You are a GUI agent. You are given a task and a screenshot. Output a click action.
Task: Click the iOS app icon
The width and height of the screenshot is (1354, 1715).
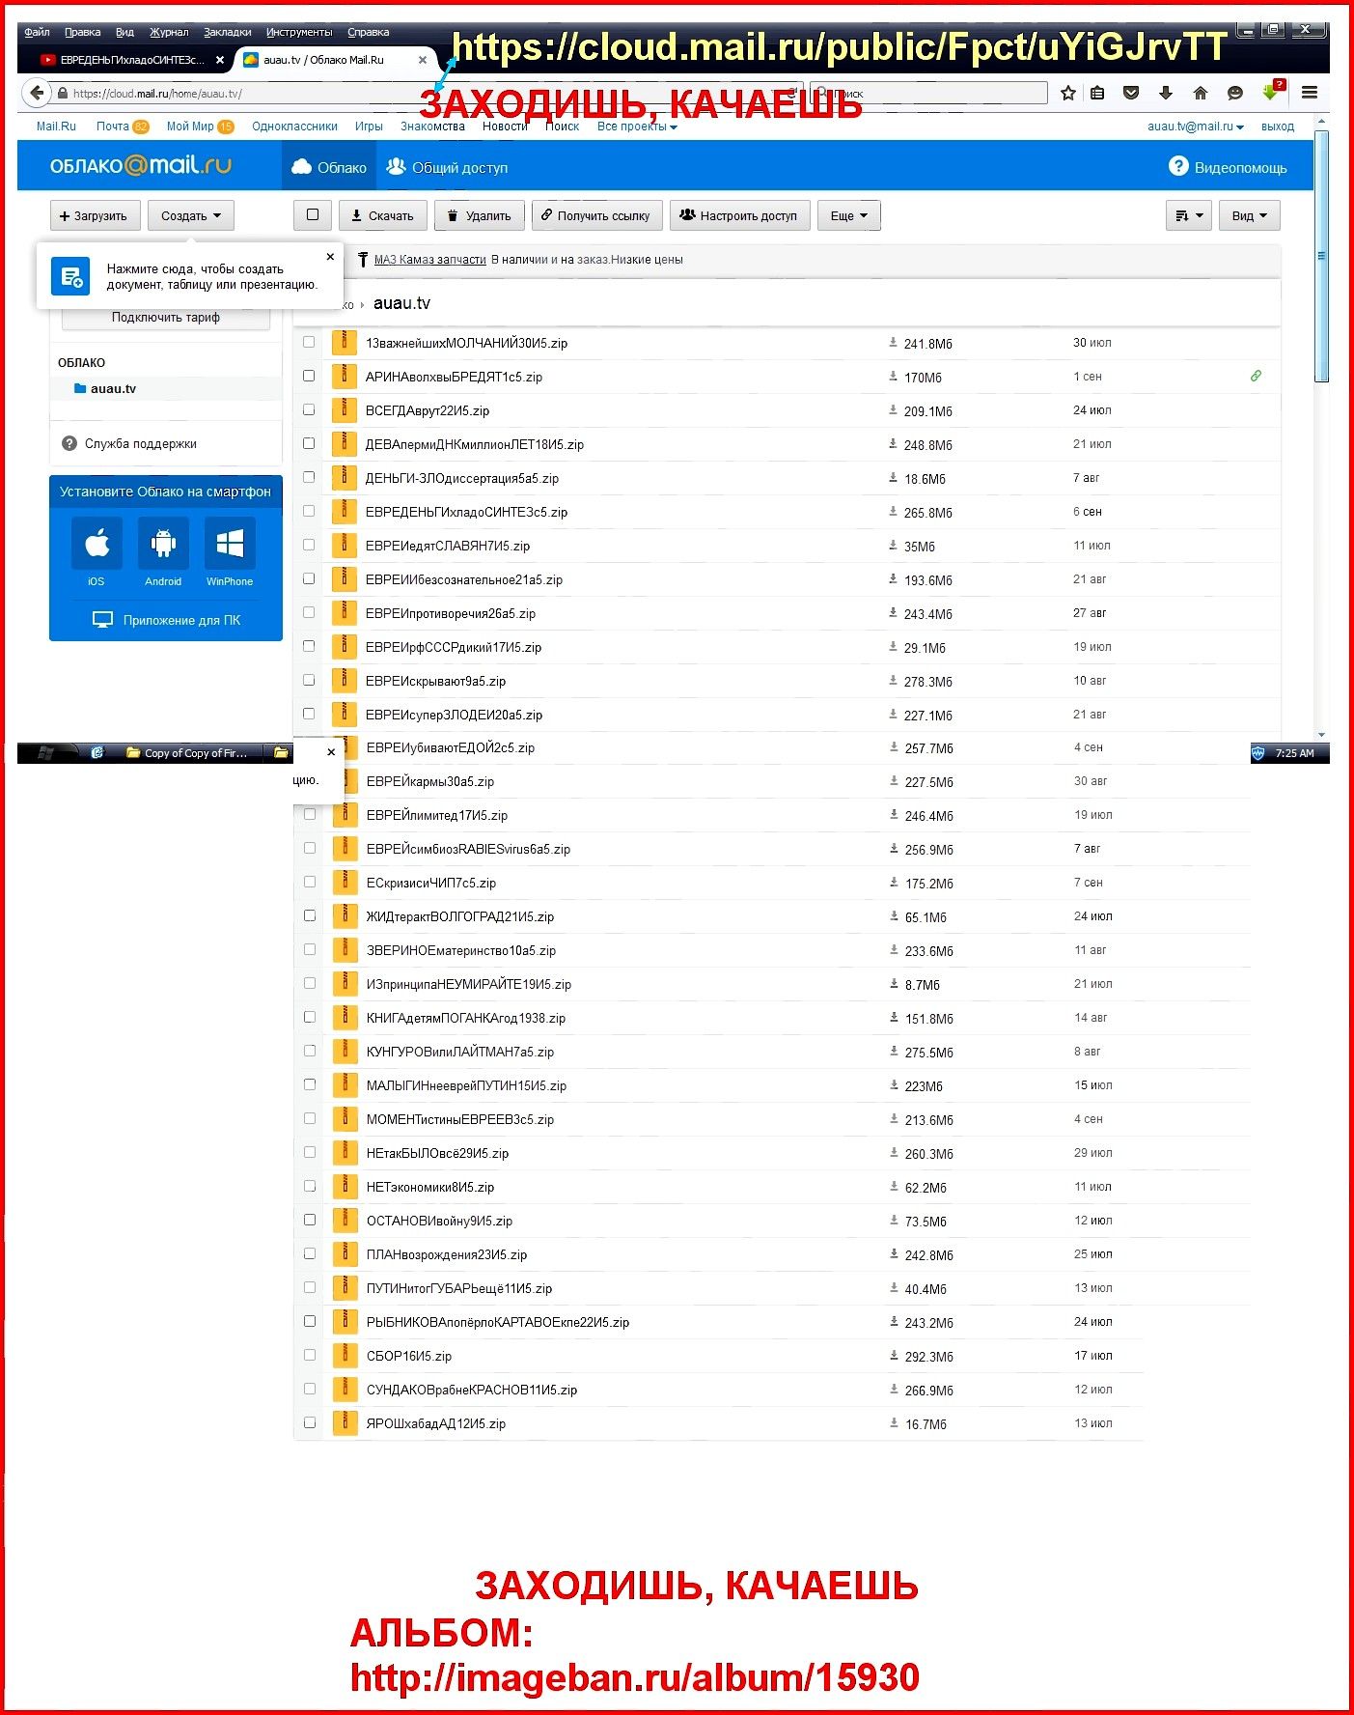tap(97, 544)
